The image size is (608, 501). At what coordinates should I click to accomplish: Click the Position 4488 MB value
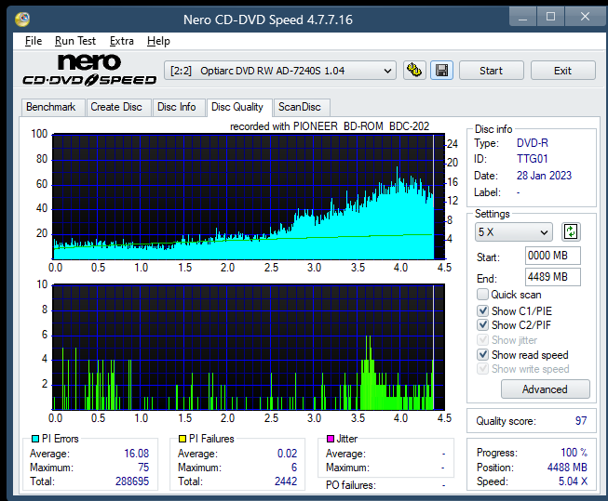(x=567, y=468)
